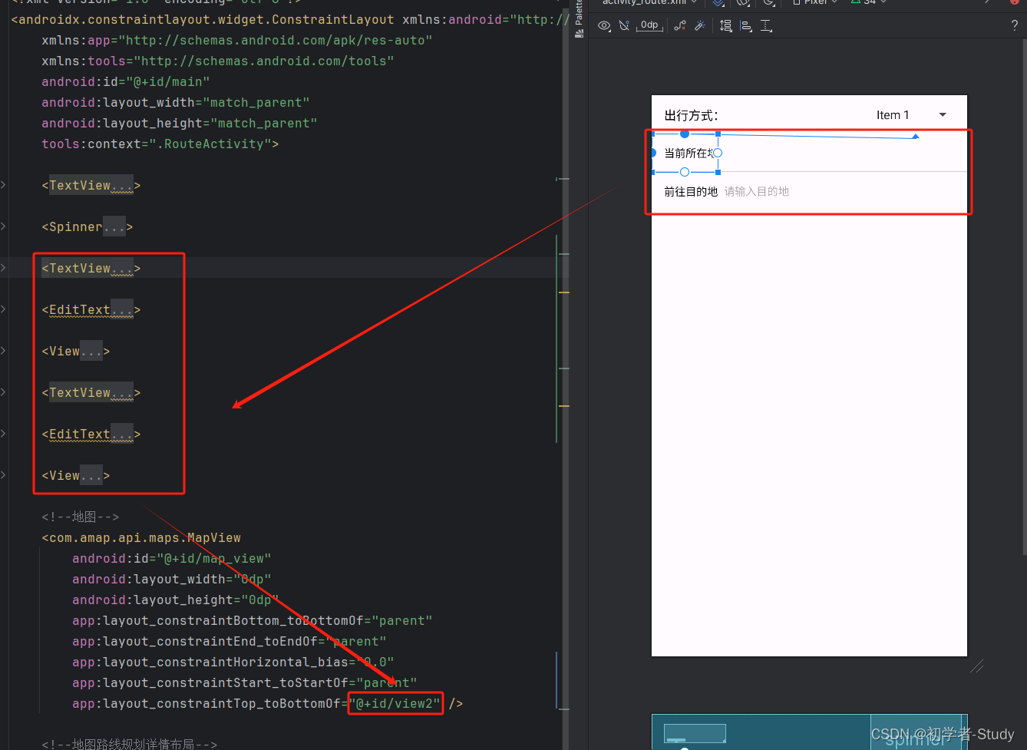Open the Pack vertical arrows tool
Viewport: 1027px width, 750px height.
tap(725, 26)
